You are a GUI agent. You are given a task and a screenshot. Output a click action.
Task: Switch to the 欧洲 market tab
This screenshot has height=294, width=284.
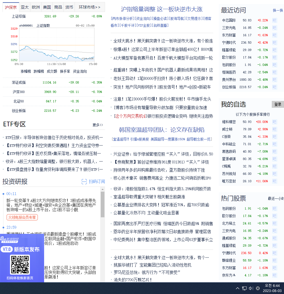tap(36, 7)
